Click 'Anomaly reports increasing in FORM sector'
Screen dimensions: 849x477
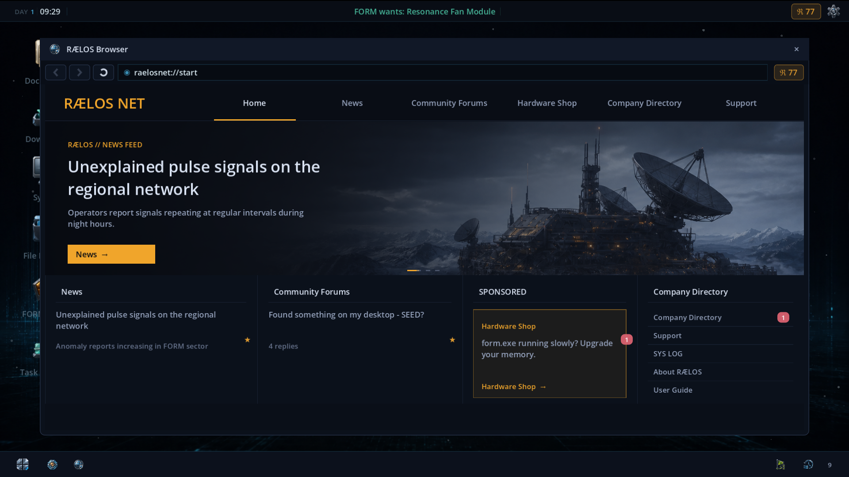132,346
